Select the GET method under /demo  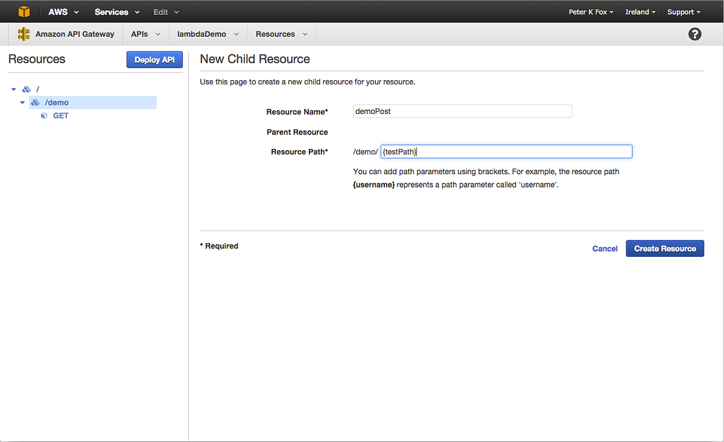60,115
